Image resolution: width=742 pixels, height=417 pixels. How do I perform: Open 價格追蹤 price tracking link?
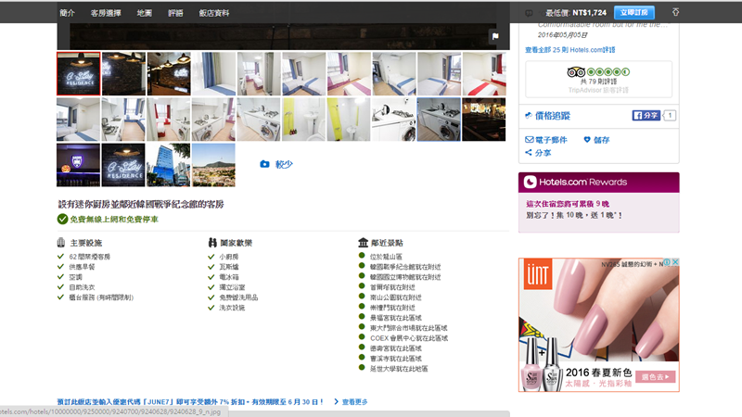553,115
